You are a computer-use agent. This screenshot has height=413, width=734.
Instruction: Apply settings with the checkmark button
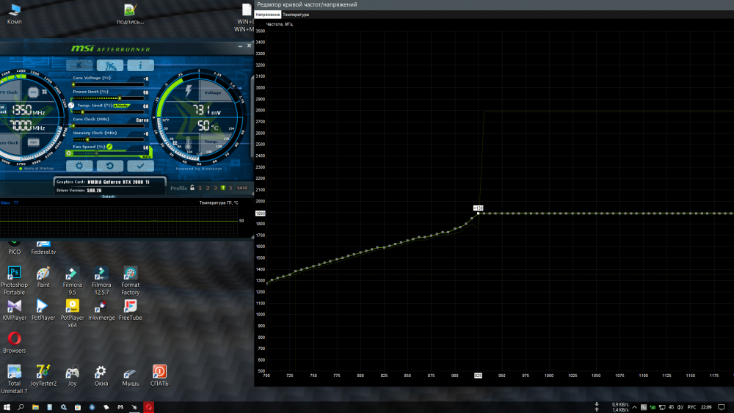click(x=140, y=166)
